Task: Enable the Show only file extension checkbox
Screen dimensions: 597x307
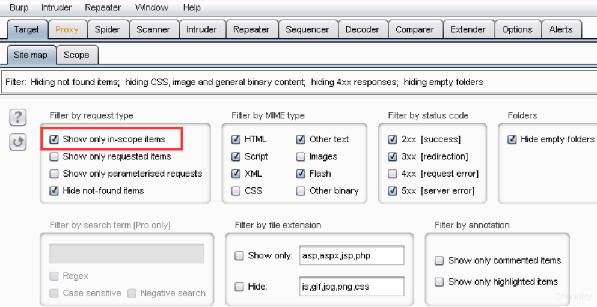Action: (x=239, y=256)
